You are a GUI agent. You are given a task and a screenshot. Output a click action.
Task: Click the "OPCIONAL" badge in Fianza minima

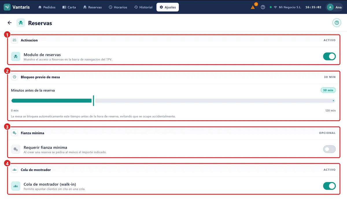(x=327, y=133)
